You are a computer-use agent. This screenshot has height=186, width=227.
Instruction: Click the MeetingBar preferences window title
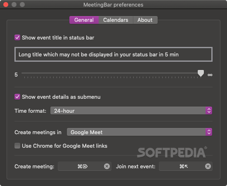click(113, 5)
